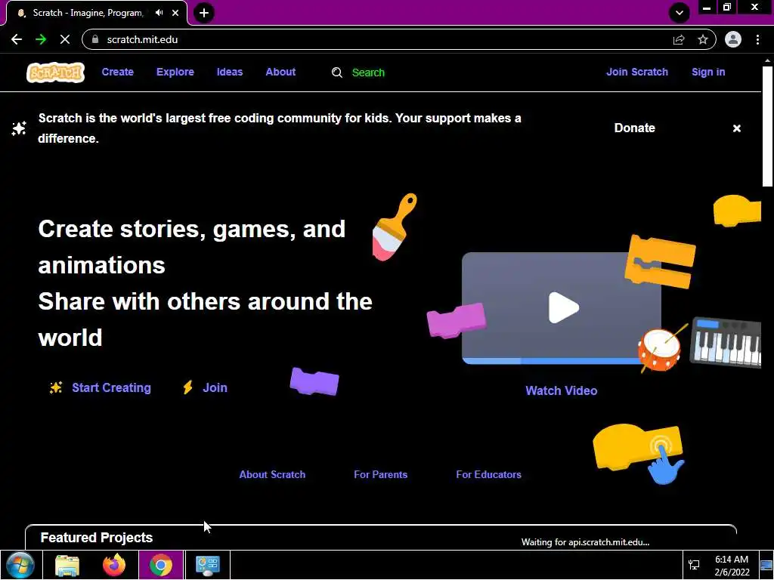
Task: Click the drum illustration
Action: pyautogui.click(x=661, y=349)
